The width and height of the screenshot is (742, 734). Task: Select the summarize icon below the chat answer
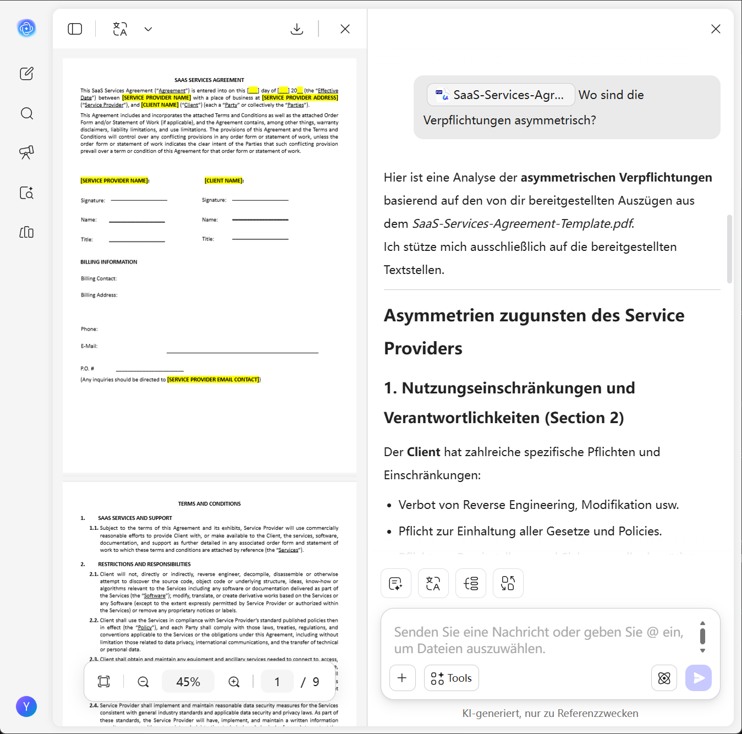(395, 583)
